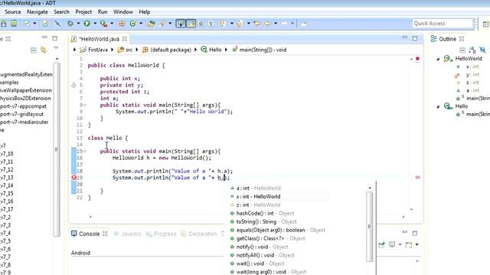Open the Navigate menu

click(38, 12)
